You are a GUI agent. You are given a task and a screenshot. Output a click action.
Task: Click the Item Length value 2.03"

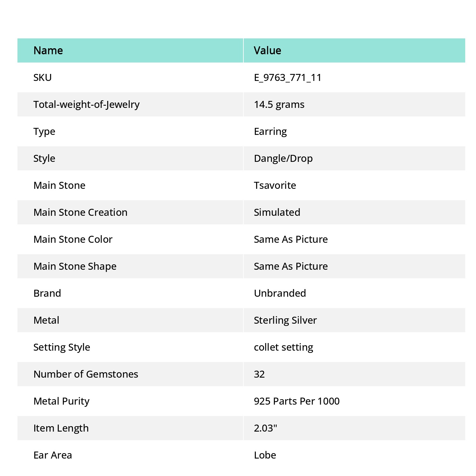point(265,428)
